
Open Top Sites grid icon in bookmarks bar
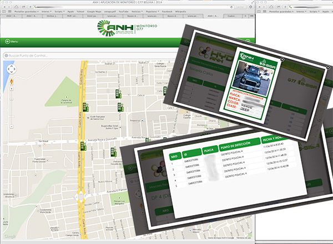tap(10, 12)
